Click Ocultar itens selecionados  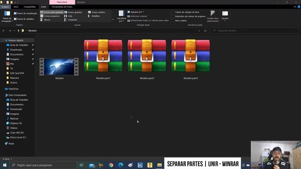tap(213, 16)
